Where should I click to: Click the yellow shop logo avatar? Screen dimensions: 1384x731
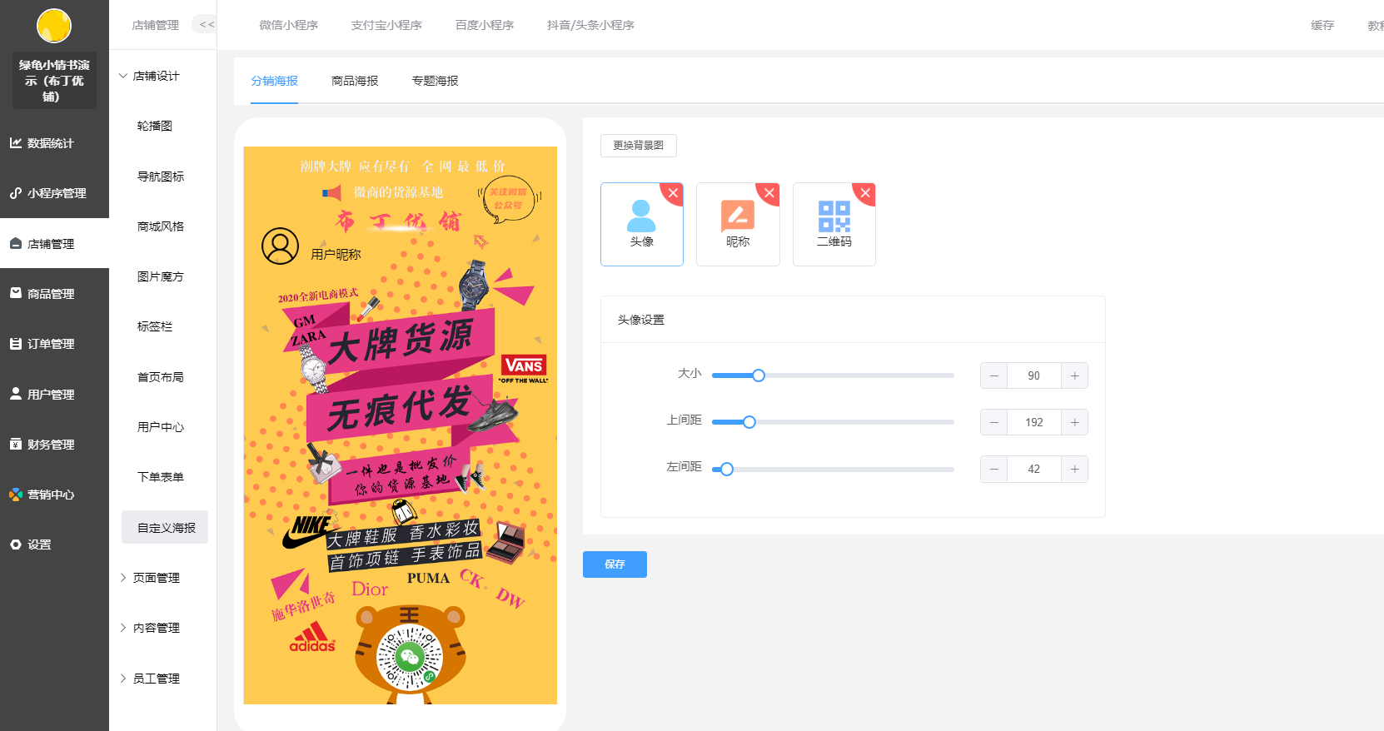click(x=54, y=26)
